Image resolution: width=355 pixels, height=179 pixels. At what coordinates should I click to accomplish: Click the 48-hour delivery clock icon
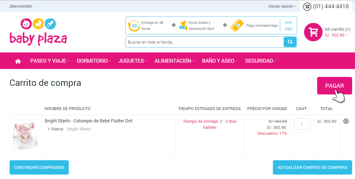(x=134, y=25)
